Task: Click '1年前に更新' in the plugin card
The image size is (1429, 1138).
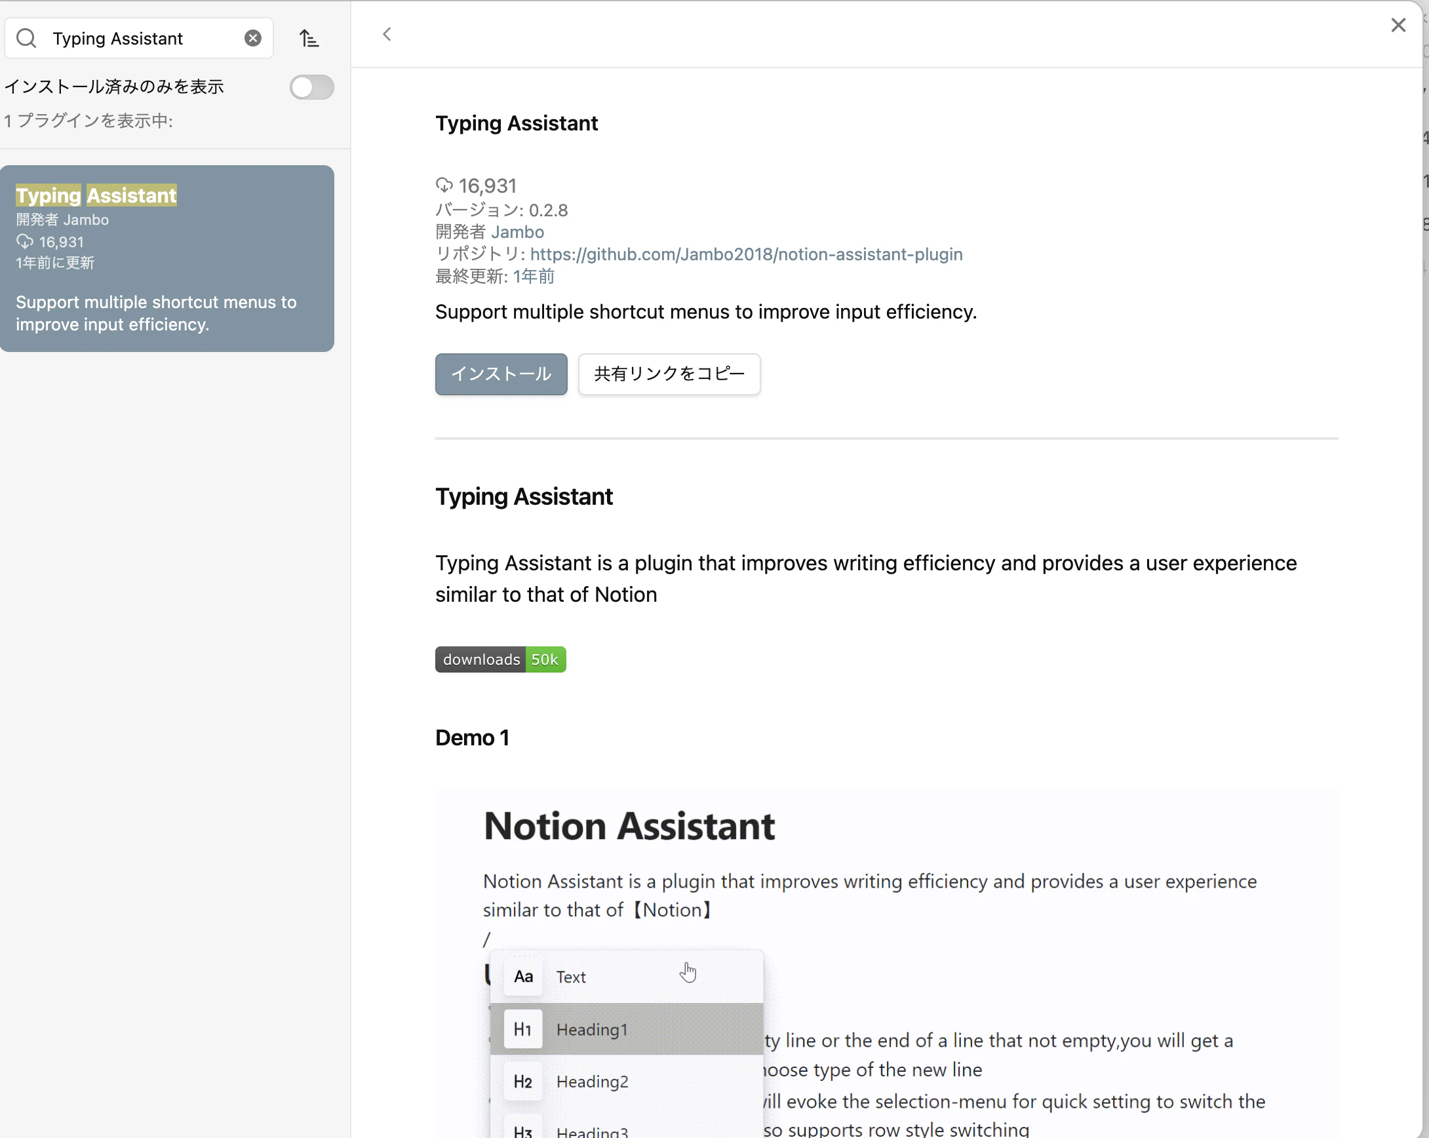Action: pyautogui.click(x=55, y=263)
